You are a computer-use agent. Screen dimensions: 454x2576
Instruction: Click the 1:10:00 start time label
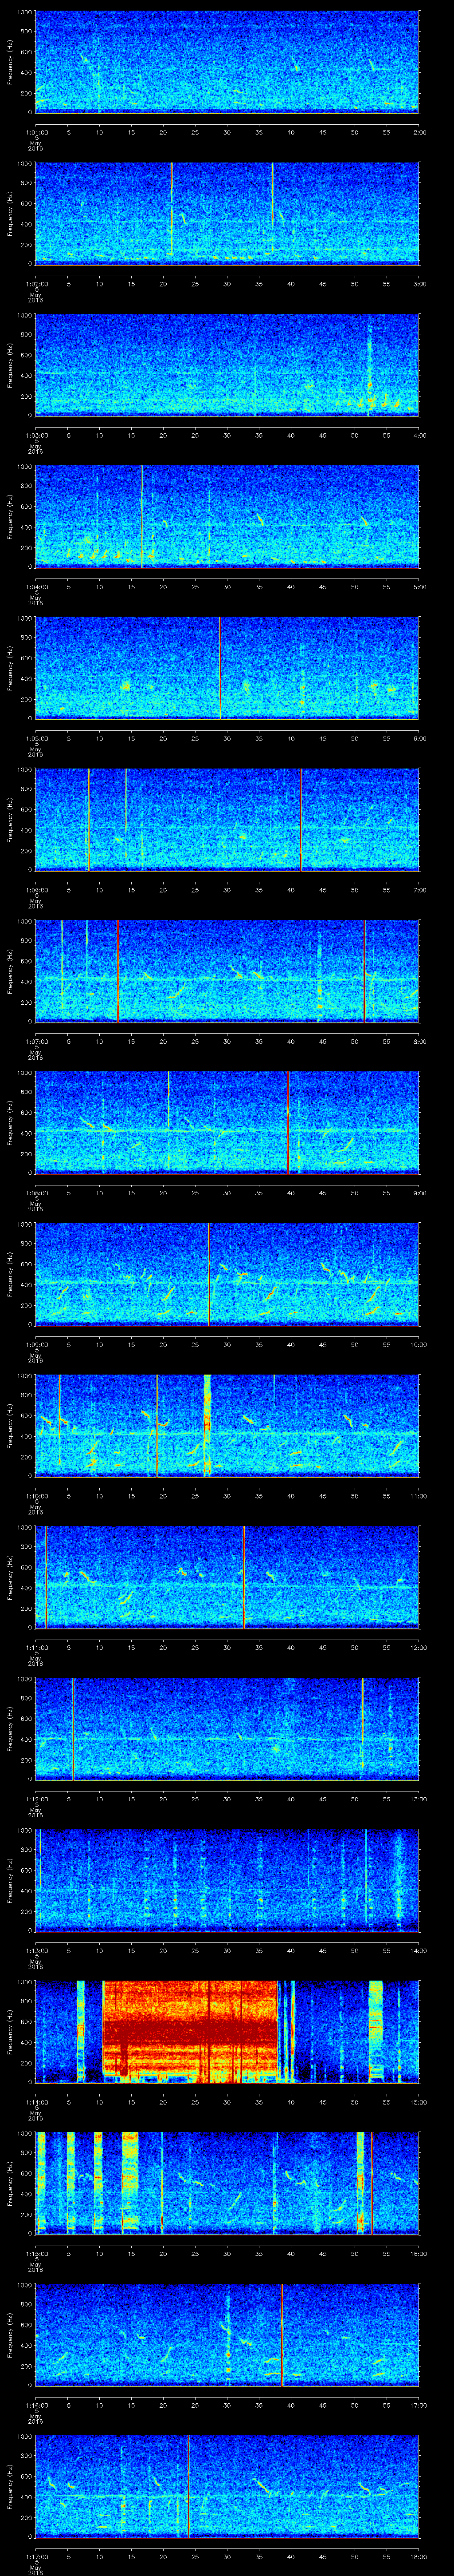pyautogui.click(x=36, y=1496)
